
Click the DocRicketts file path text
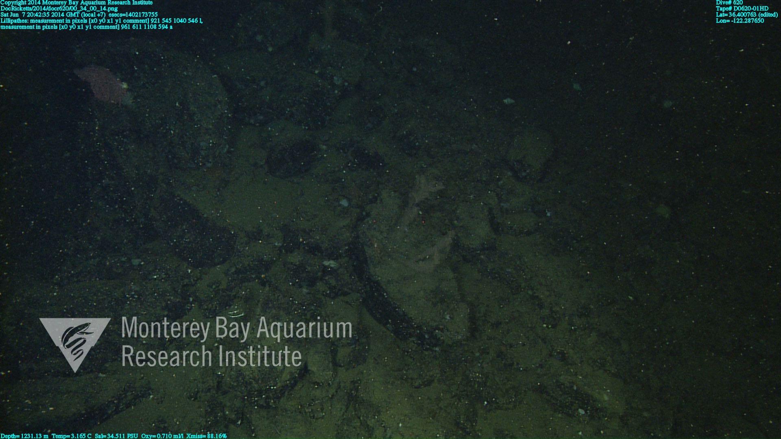(x=59, y=9)
